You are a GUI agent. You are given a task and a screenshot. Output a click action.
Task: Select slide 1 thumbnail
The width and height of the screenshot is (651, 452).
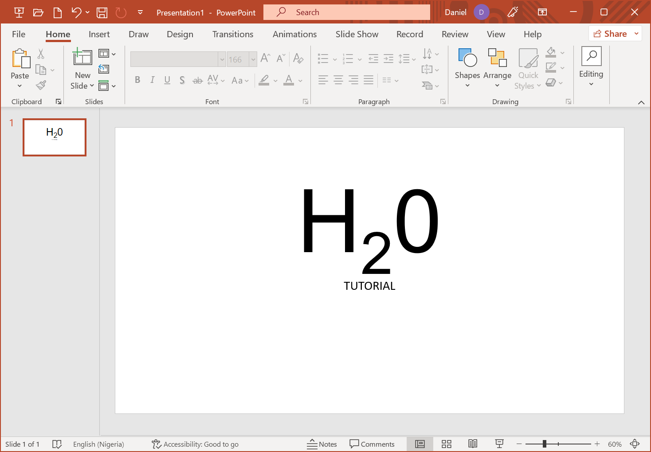[55, 137]
